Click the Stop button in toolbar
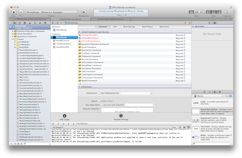 click(21, 12)
